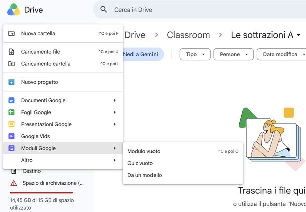The width and height of the screenshot is (306, 212).
Task: Select Google Vids menu entry
Action: [x=63, y=136]
